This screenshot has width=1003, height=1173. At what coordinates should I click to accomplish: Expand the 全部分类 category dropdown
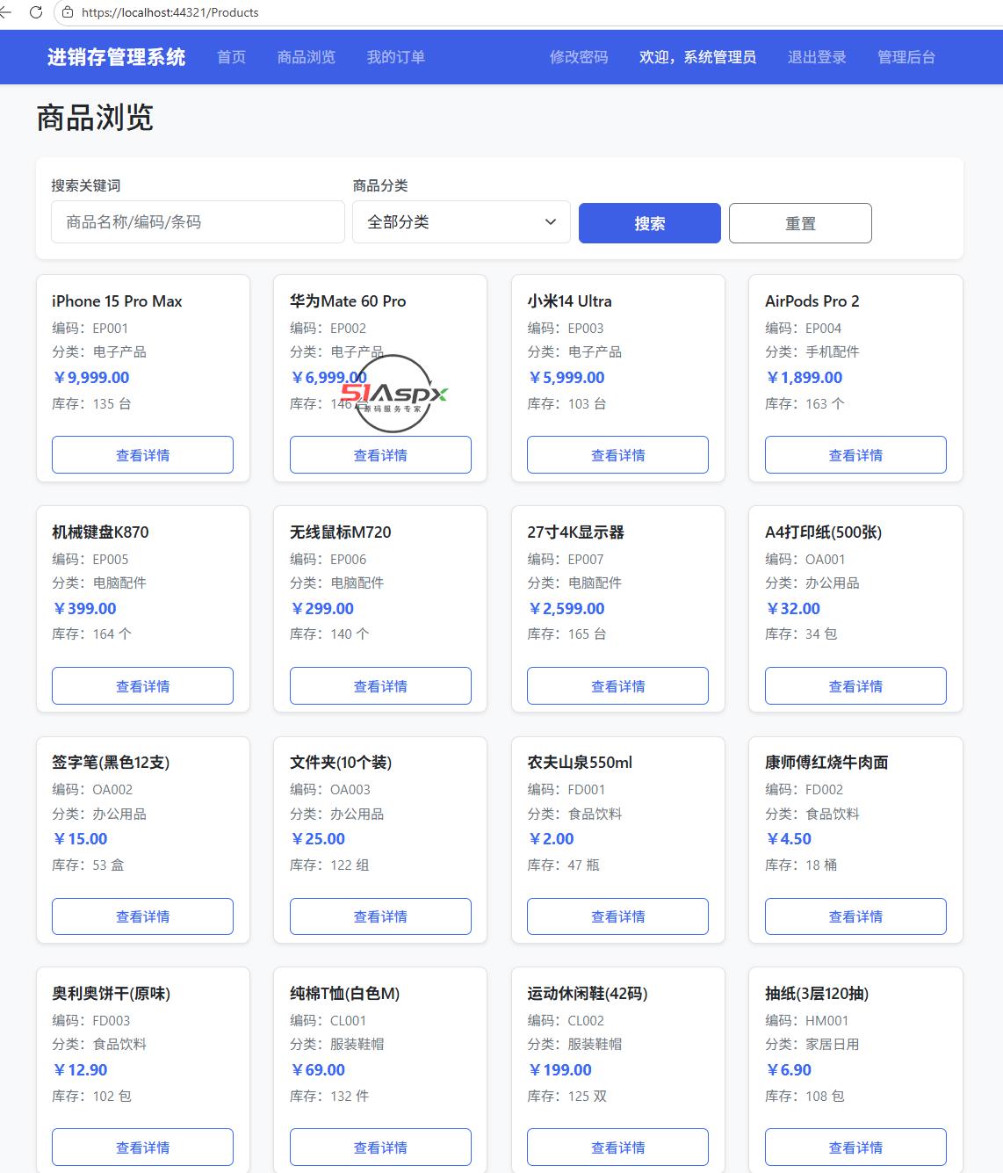[461, 222]
